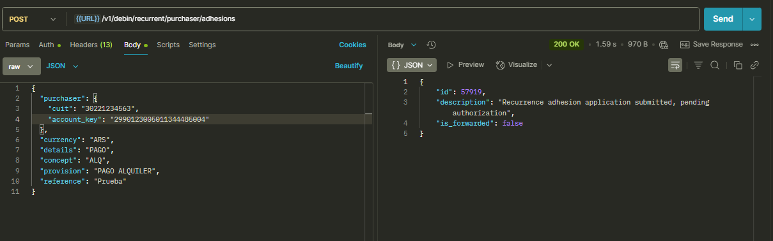The height and width of the screenshot is (241, 773).
Task: Open the Scripts tab
Action: (x=168, y=45)
